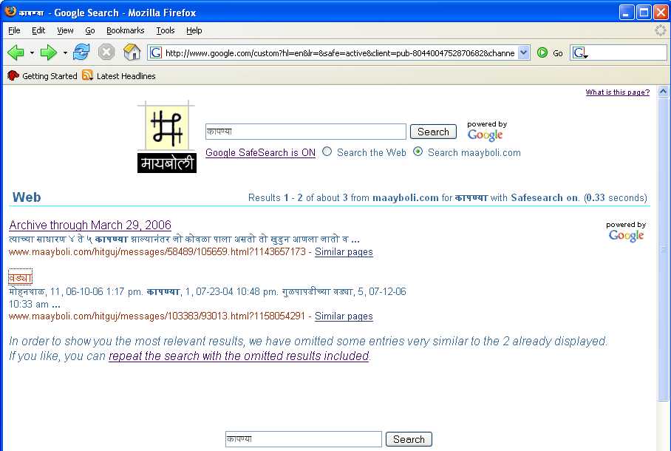Select the Search maayboli.com radio button
The width and height of the screenshot is (671, 451).
click(x=418, y=152)
